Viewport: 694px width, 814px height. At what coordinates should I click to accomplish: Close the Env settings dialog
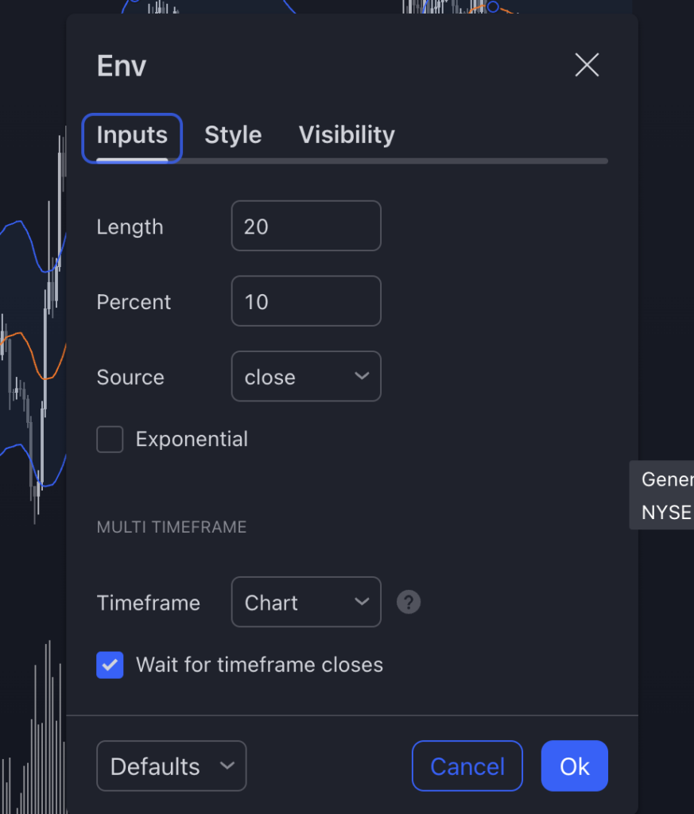click(587, 65)
